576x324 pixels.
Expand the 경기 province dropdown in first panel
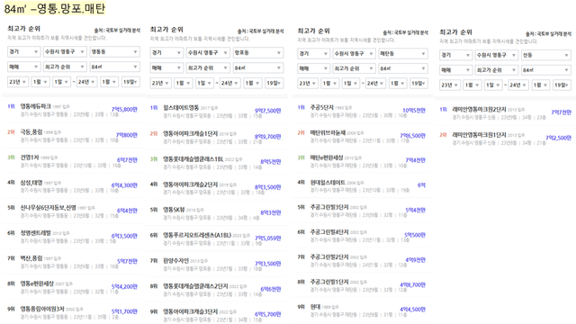23,52
